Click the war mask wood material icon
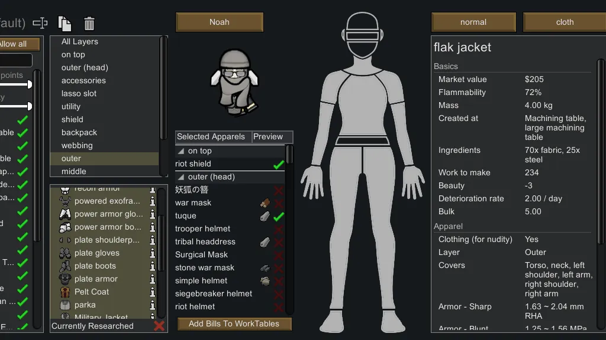 pyautogui.click(x=265, y=203)
